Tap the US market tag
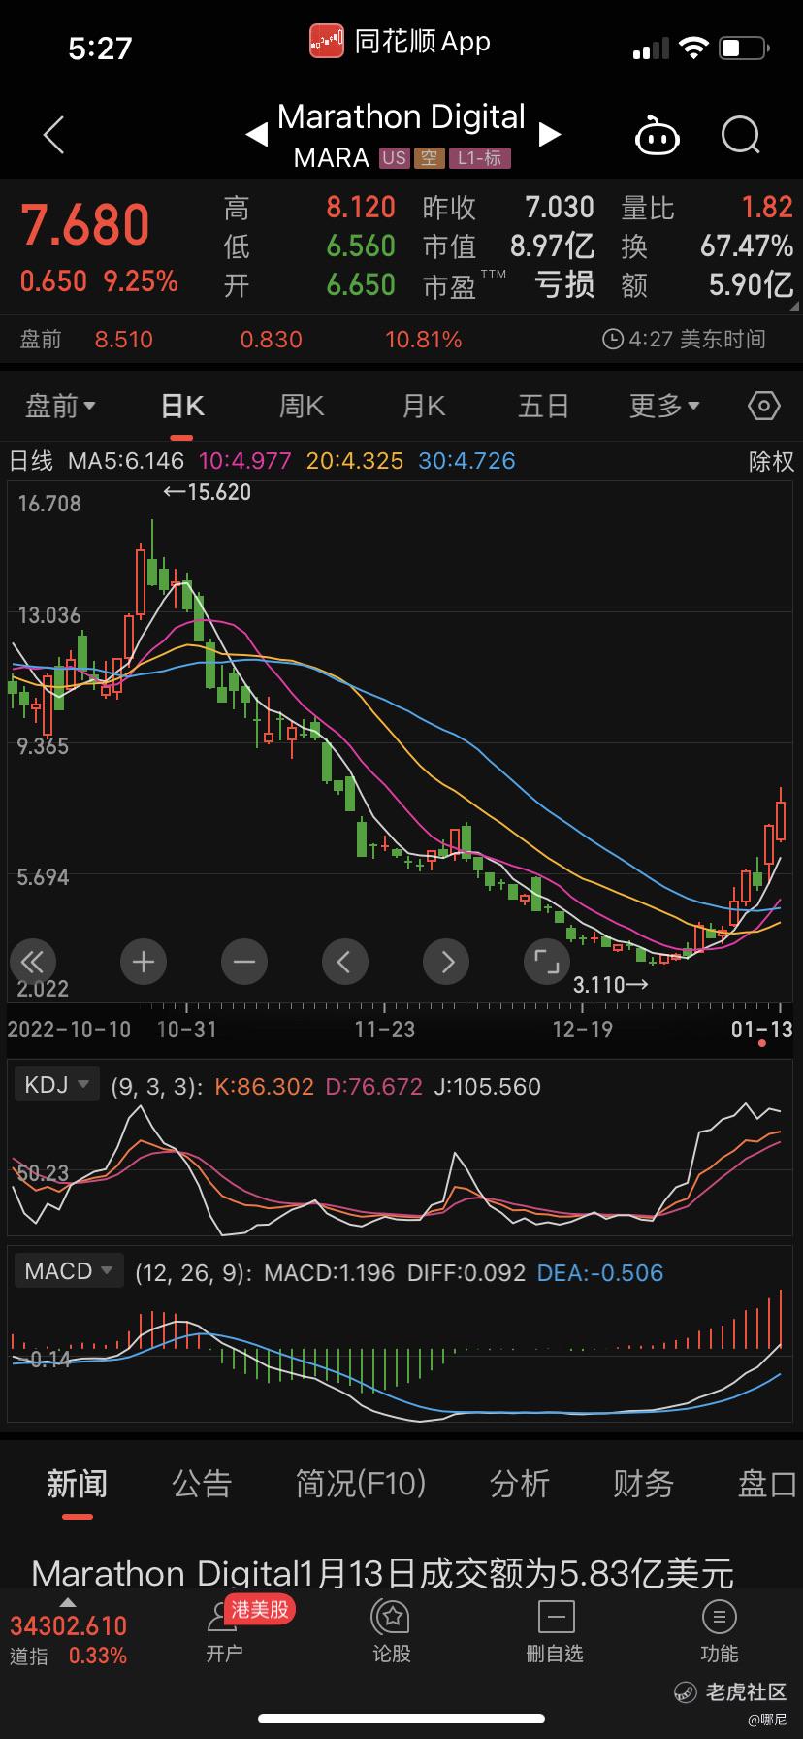Viewport: 803px width, 1739px height. coord(394,157)
